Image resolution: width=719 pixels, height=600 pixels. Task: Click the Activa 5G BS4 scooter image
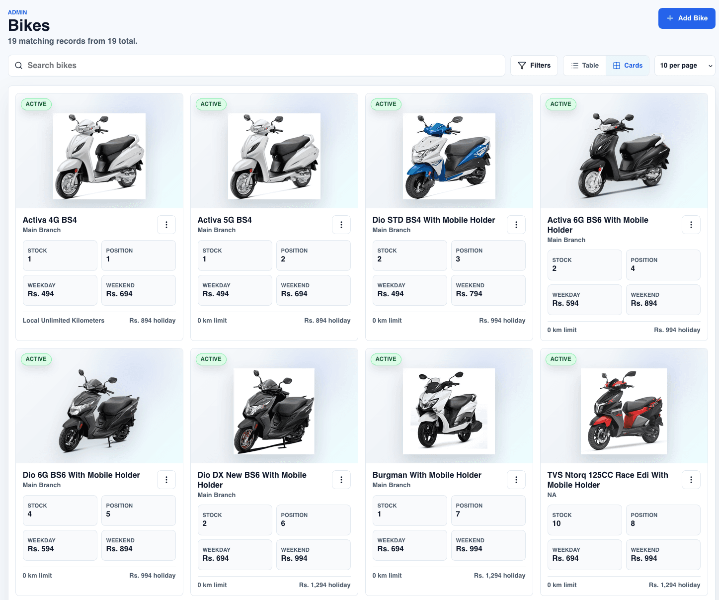click(x=274, y=156)
